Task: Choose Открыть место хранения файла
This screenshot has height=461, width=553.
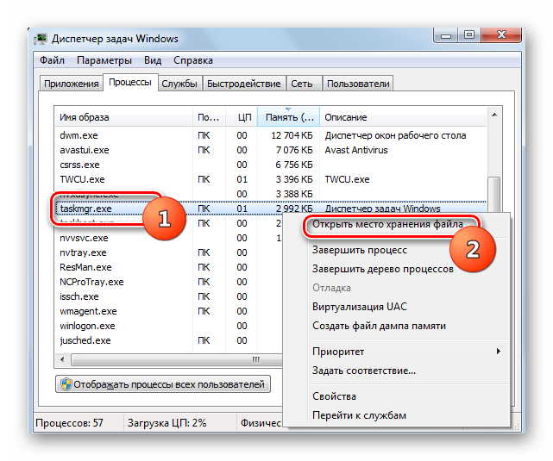Action: click(x=387, y=224)
